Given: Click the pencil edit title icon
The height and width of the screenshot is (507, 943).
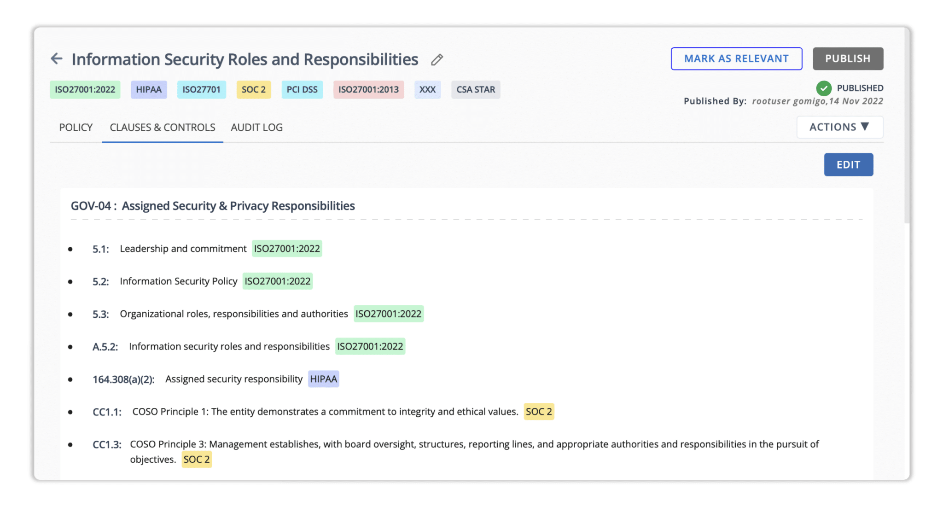Looking at the screenshot, I should 437,59.
